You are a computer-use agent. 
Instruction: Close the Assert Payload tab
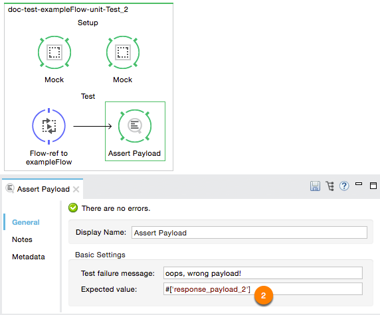pyautogui.click(x=76, y=189)
